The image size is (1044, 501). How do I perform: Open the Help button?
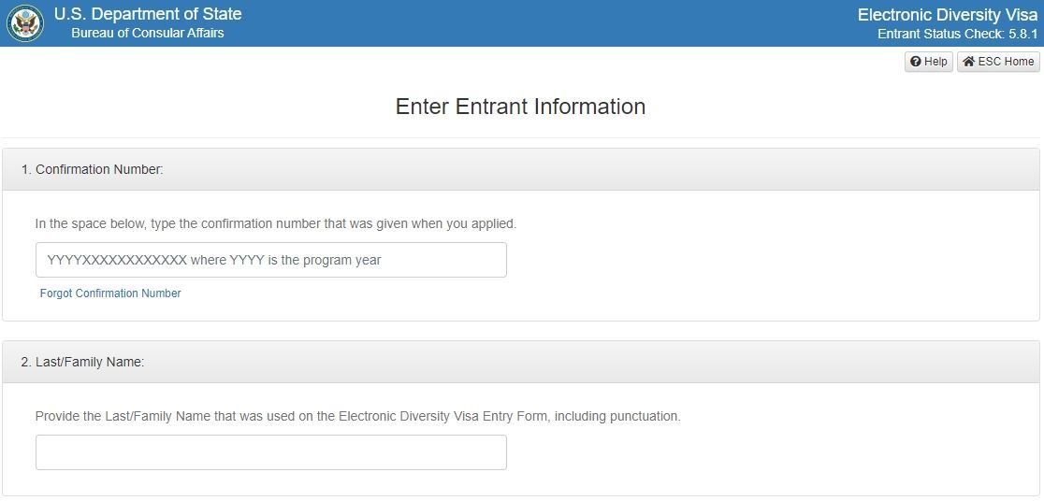tap(928, 62)
